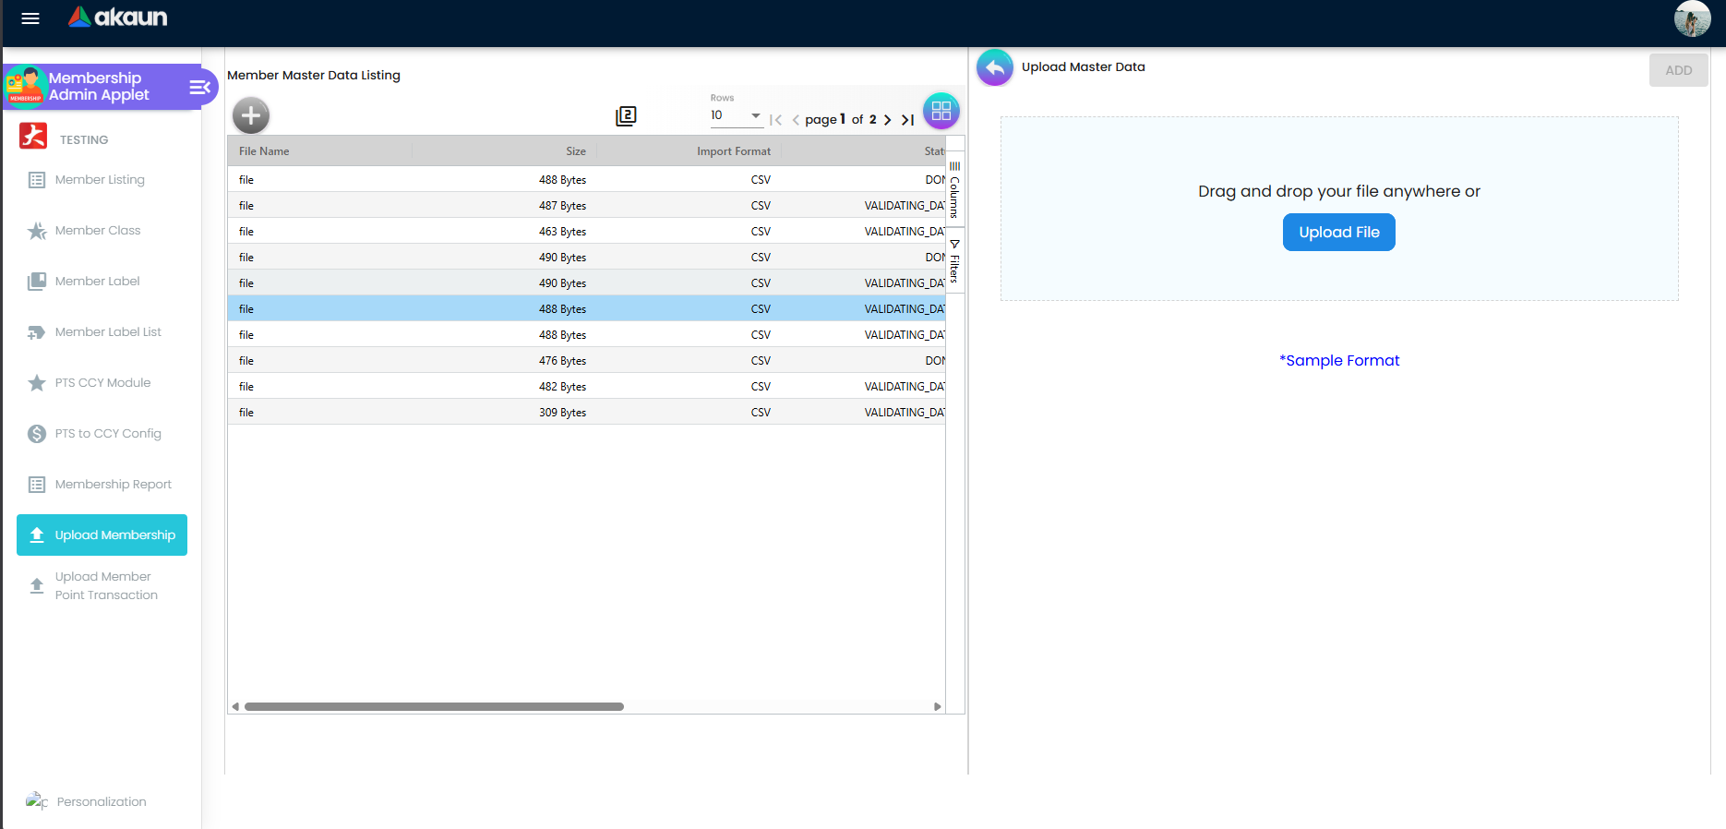Click Member Label List tag icon

pyautogui.click(x=37, y=332)
